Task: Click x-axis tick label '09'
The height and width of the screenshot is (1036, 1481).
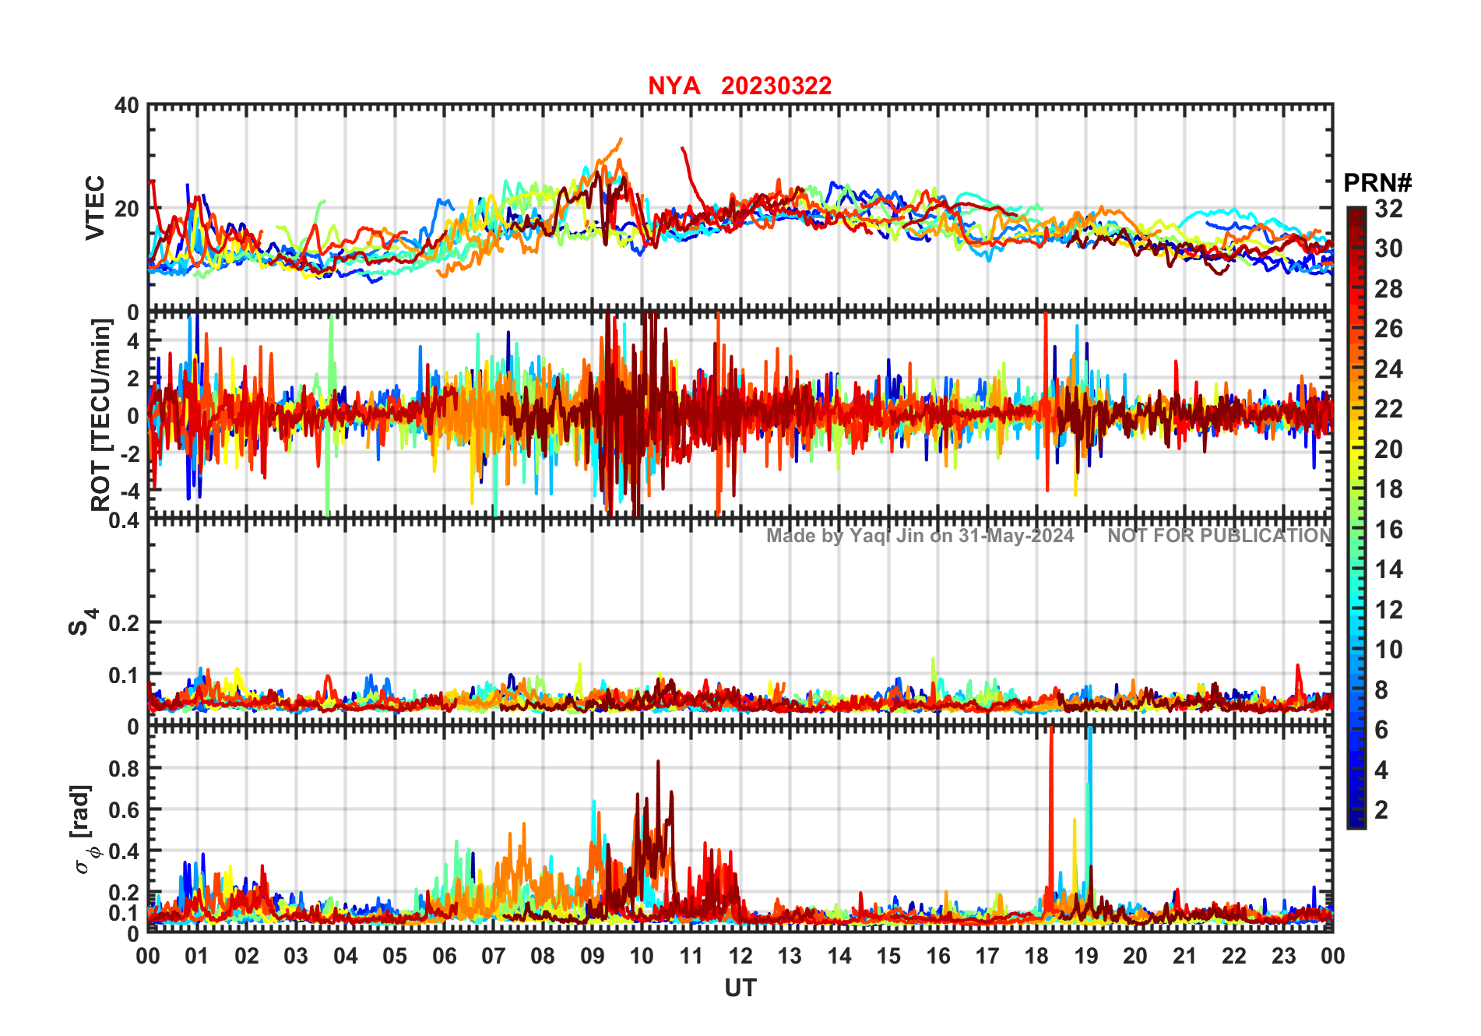Action: pos(592,956)
